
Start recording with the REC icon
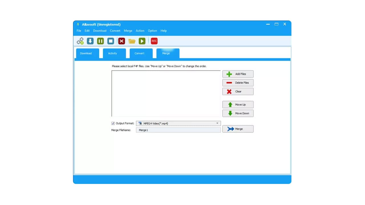point(154,41)
